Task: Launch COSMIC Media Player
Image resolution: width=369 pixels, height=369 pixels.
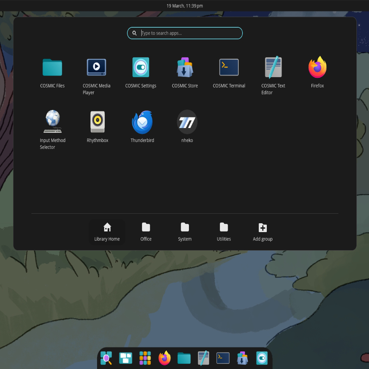Action: (96, 75)
